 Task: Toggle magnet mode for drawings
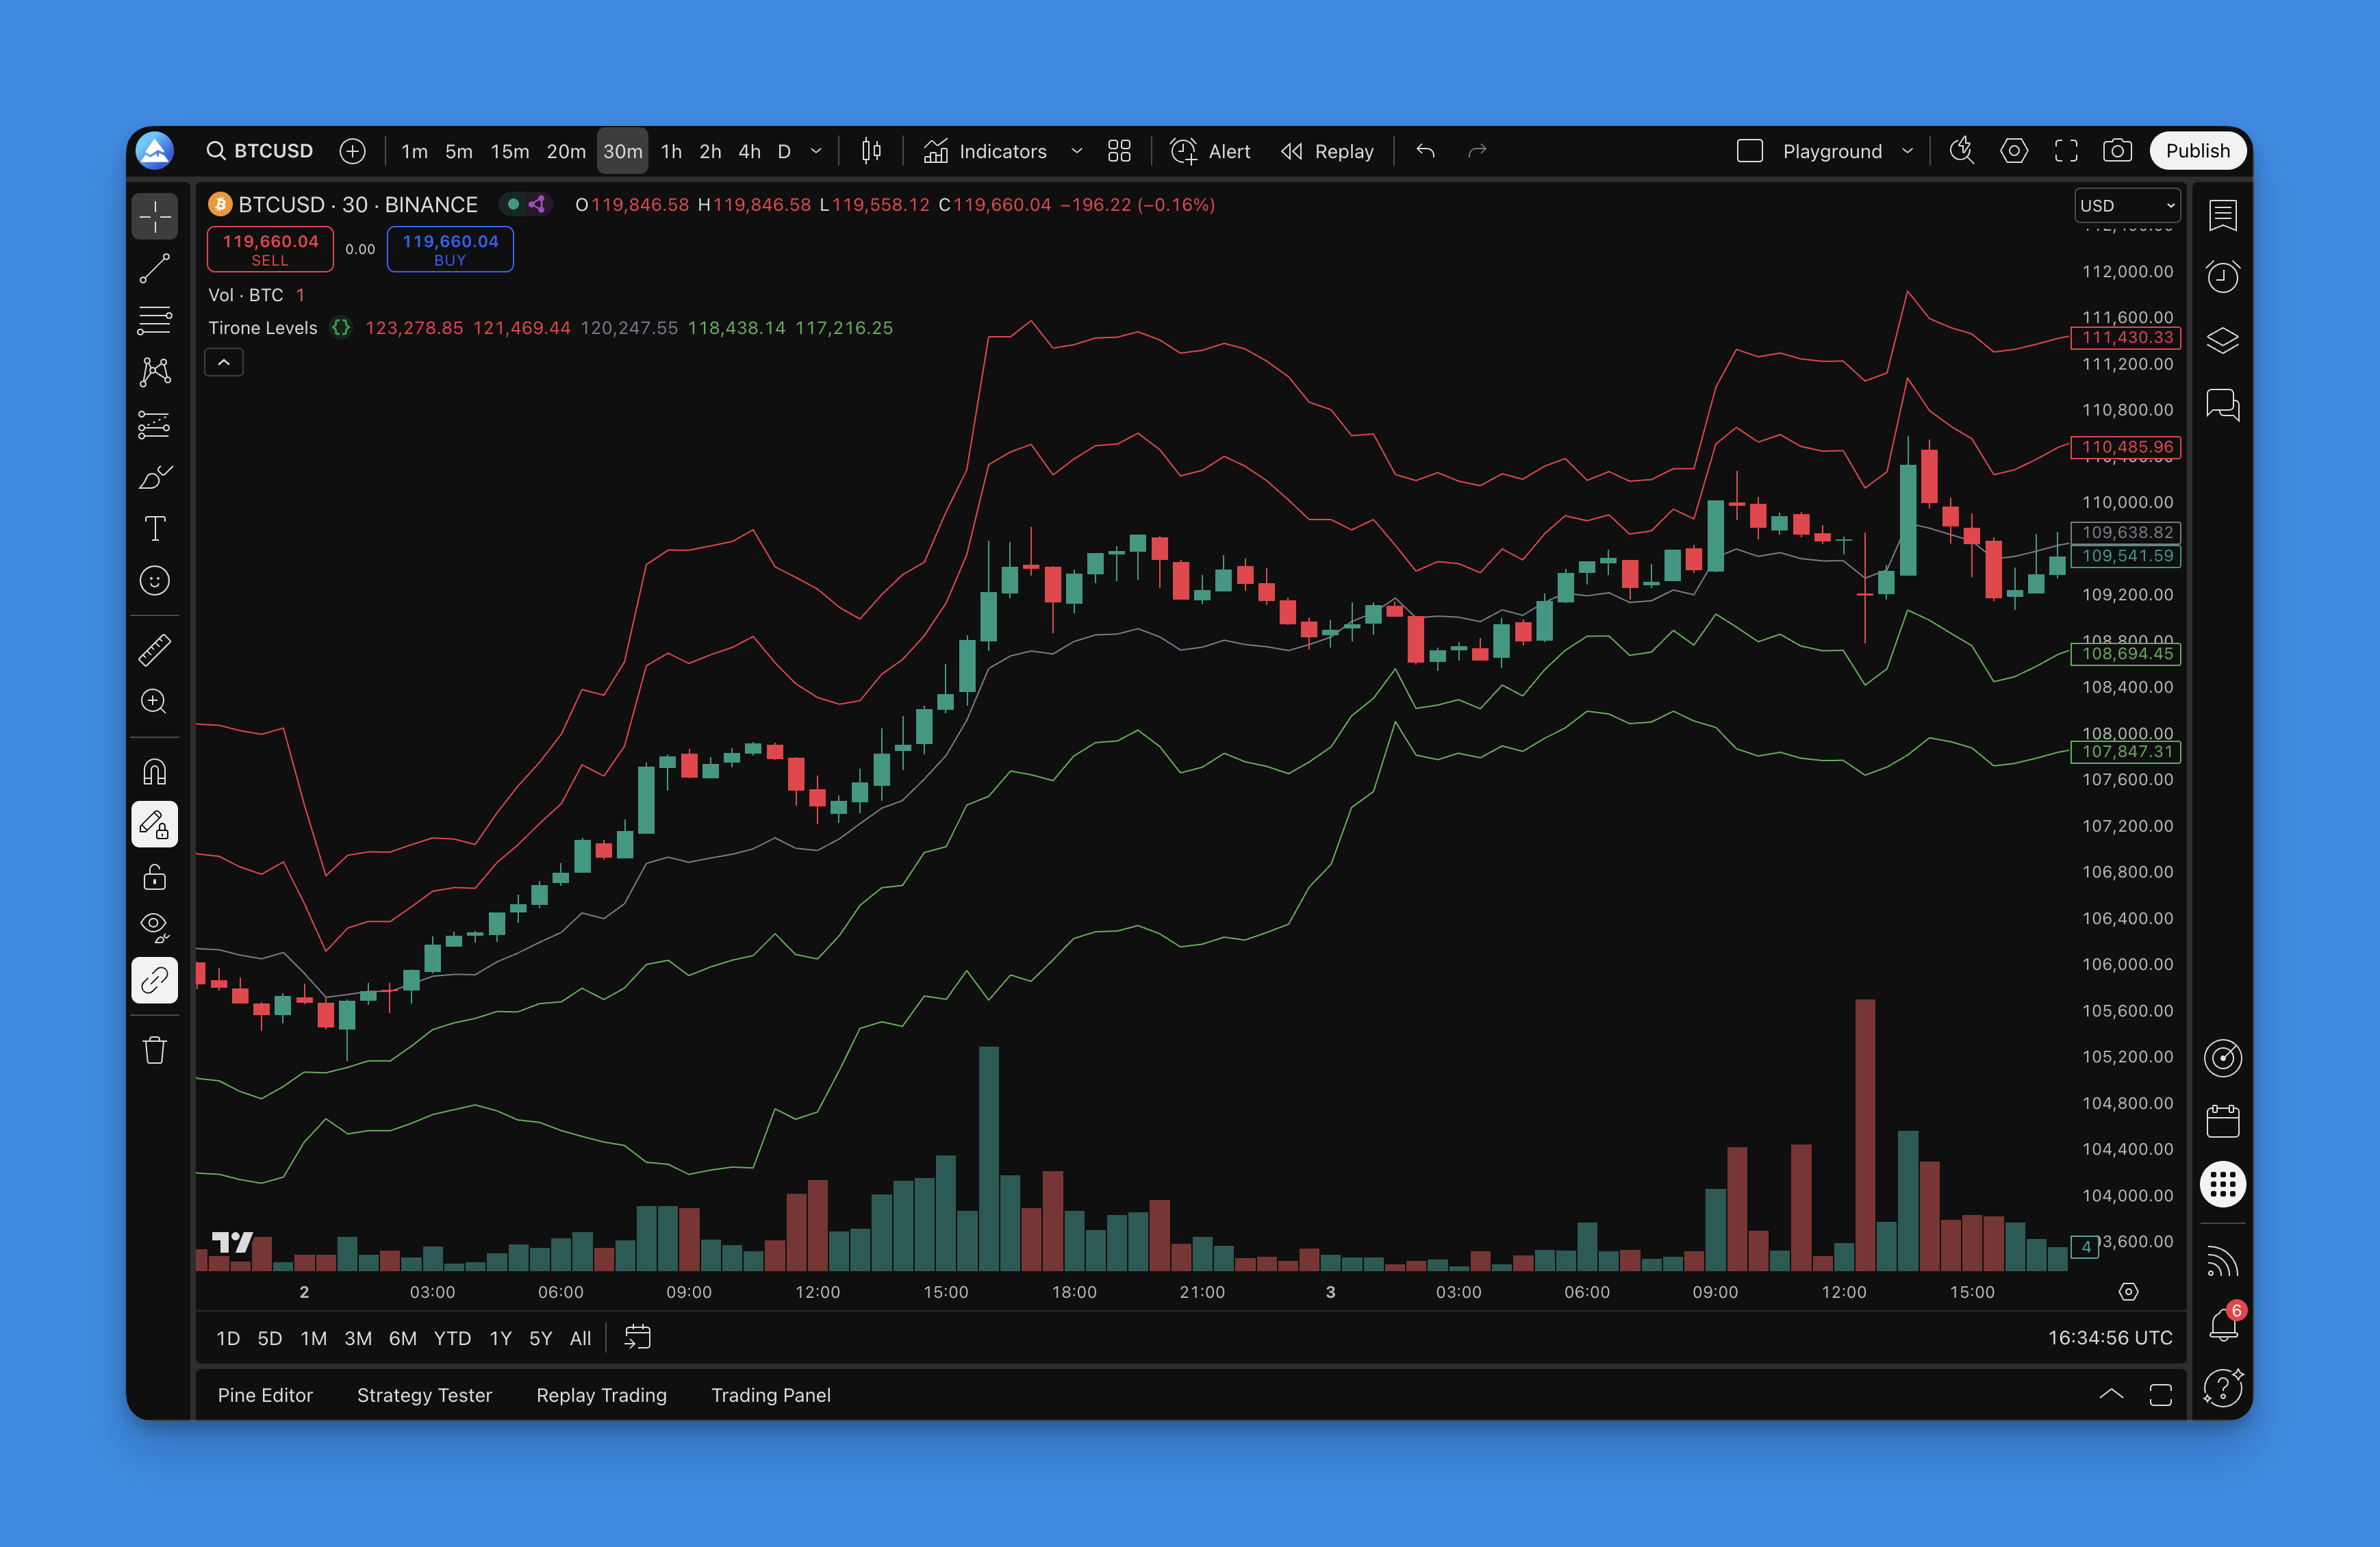154,772
